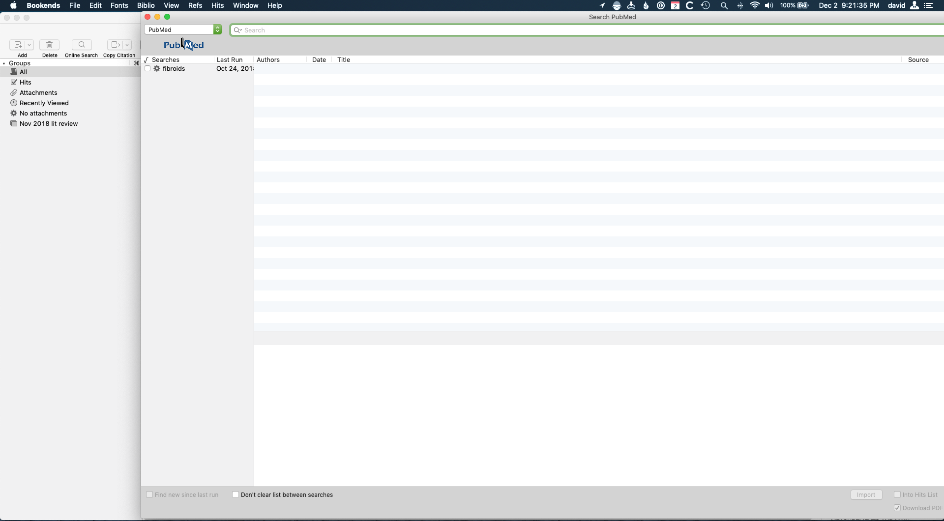
Task: Select the Hits group
Action: (x=70, y=82)
